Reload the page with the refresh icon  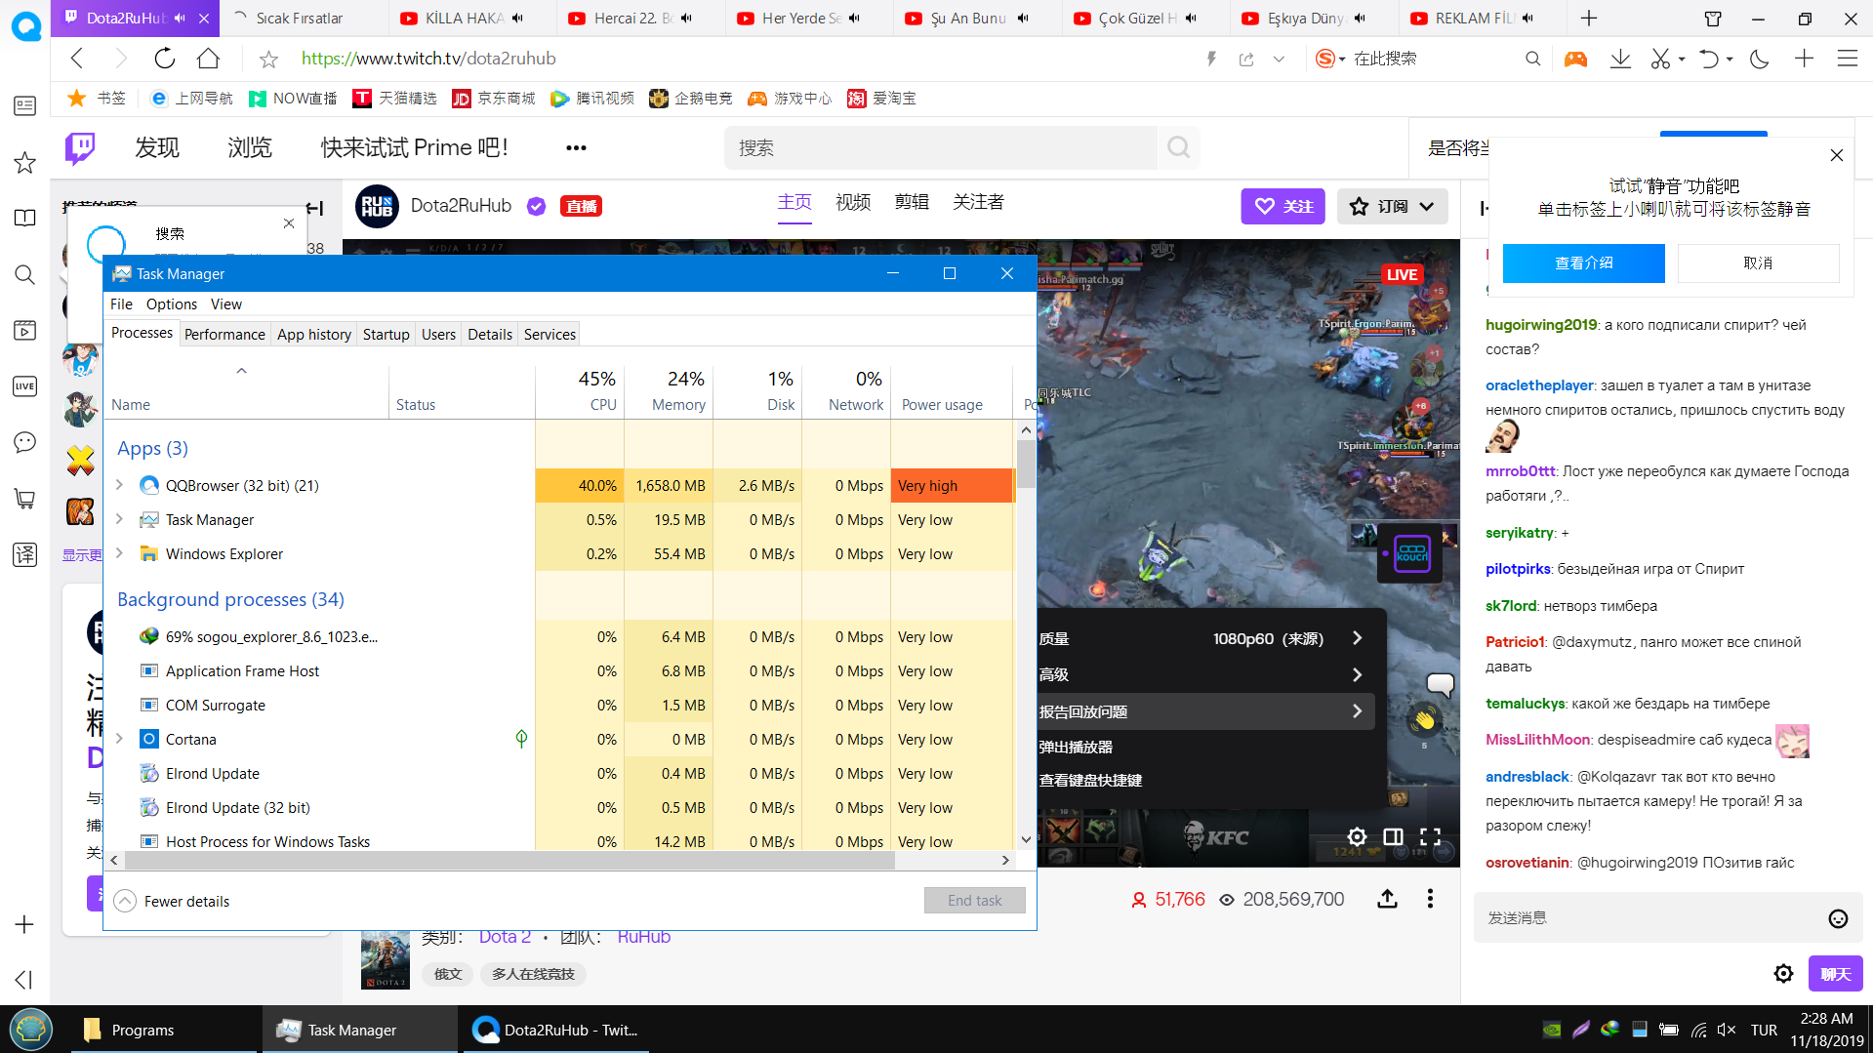(165, 59)
